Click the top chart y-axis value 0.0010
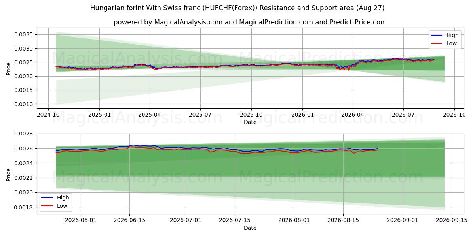The width and height of the screenshot is (475, 237). point(24,104)
